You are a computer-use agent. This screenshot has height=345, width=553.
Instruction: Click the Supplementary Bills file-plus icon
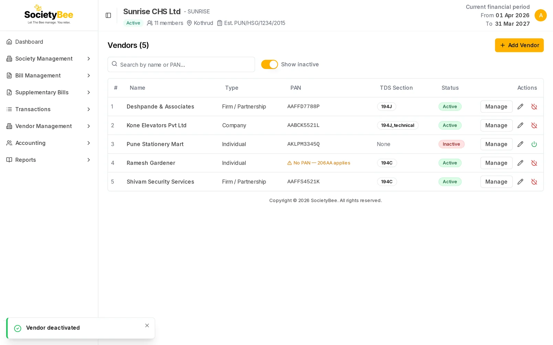point(9,92)
